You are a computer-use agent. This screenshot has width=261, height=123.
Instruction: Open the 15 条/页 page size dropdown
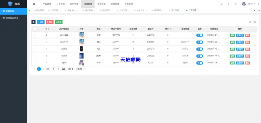[80, 69]
